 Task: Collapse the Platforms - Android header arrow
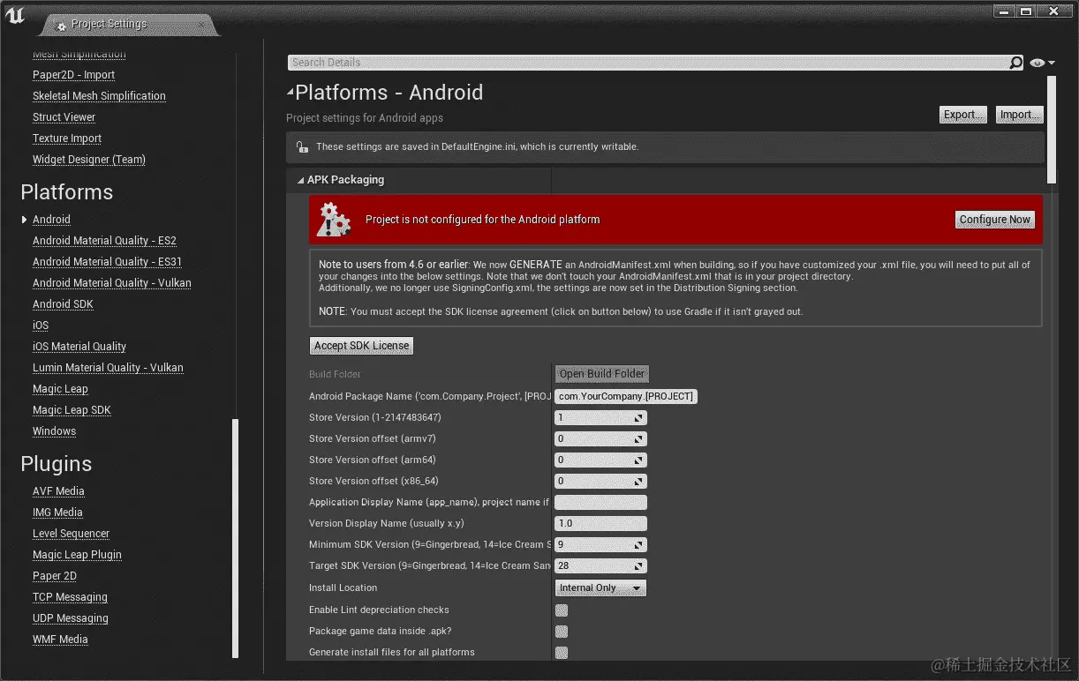coord(290,93)
